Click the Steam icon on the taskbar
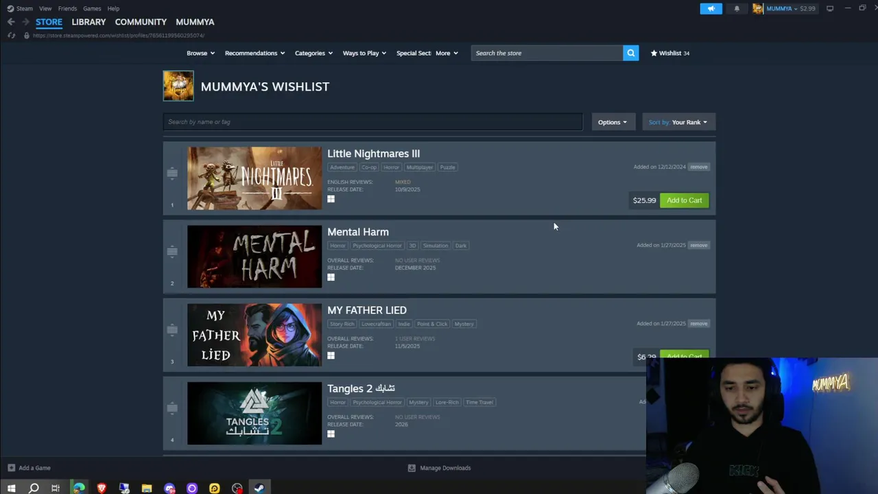This screenshot has height=494, width=878. click(259, 489)
